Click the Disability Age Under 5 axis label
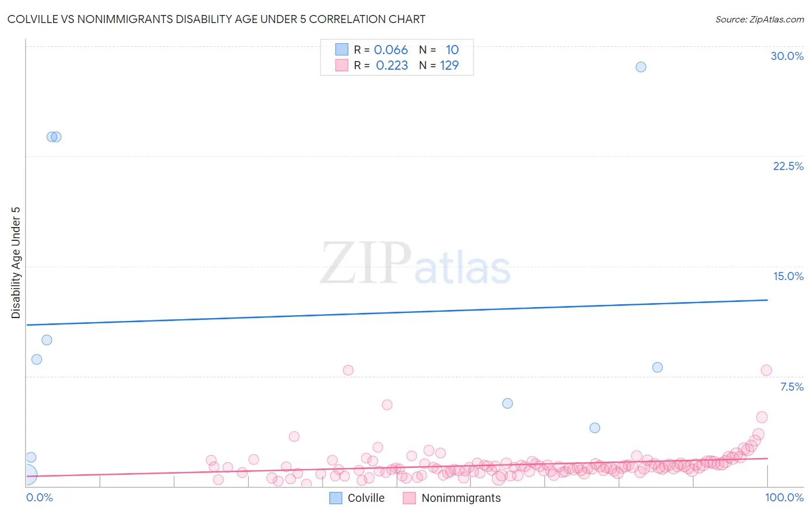The height and width of the screenshot is (514, 811). pyautogui.click(x=16, y=262)
